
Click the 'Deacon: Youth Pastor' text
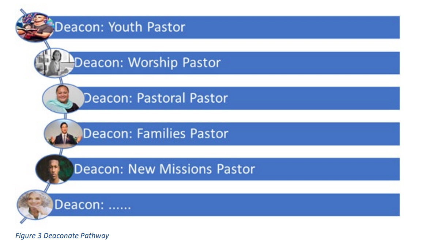pos(120,27)
